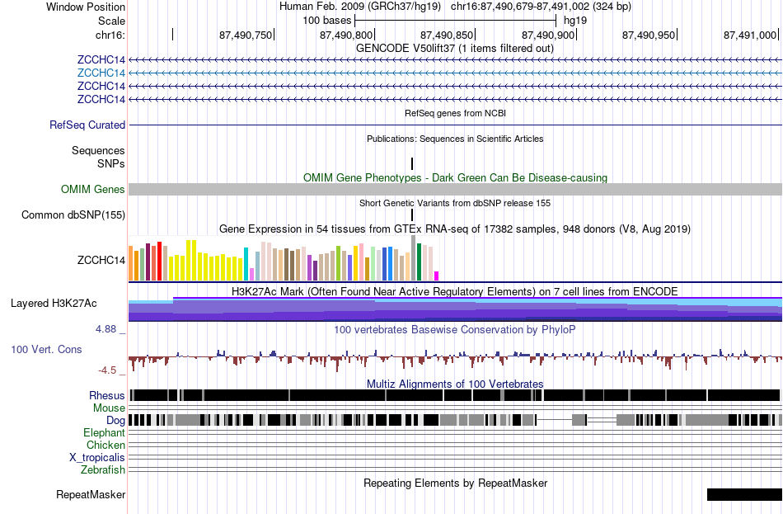Click the tallest gray bar in GTEx chart
The image size is (783, 514).
(414, 258)
